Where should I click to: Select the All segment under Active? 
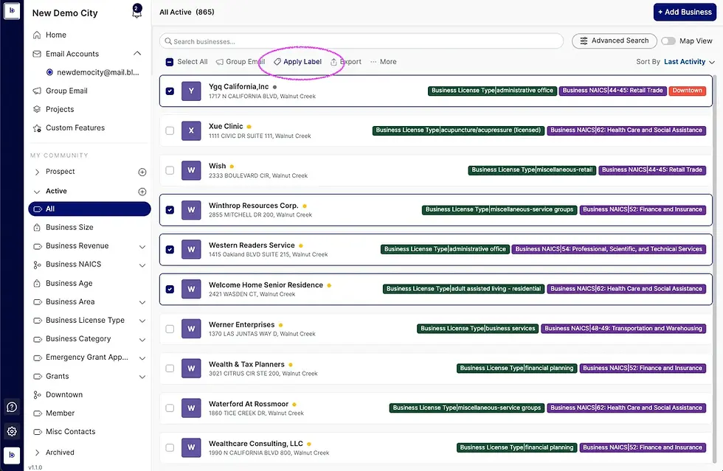pyautogui.click(x=89, y=209)
